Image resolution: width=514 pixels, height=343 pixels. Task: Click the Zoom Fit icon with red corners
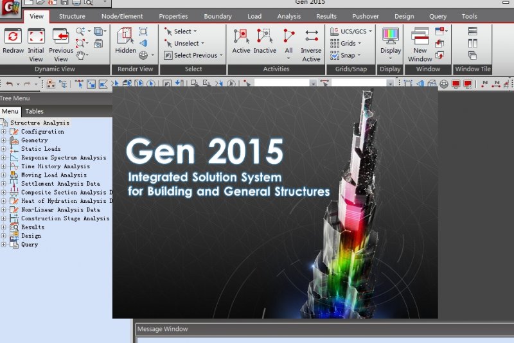(x=80, y=43)
